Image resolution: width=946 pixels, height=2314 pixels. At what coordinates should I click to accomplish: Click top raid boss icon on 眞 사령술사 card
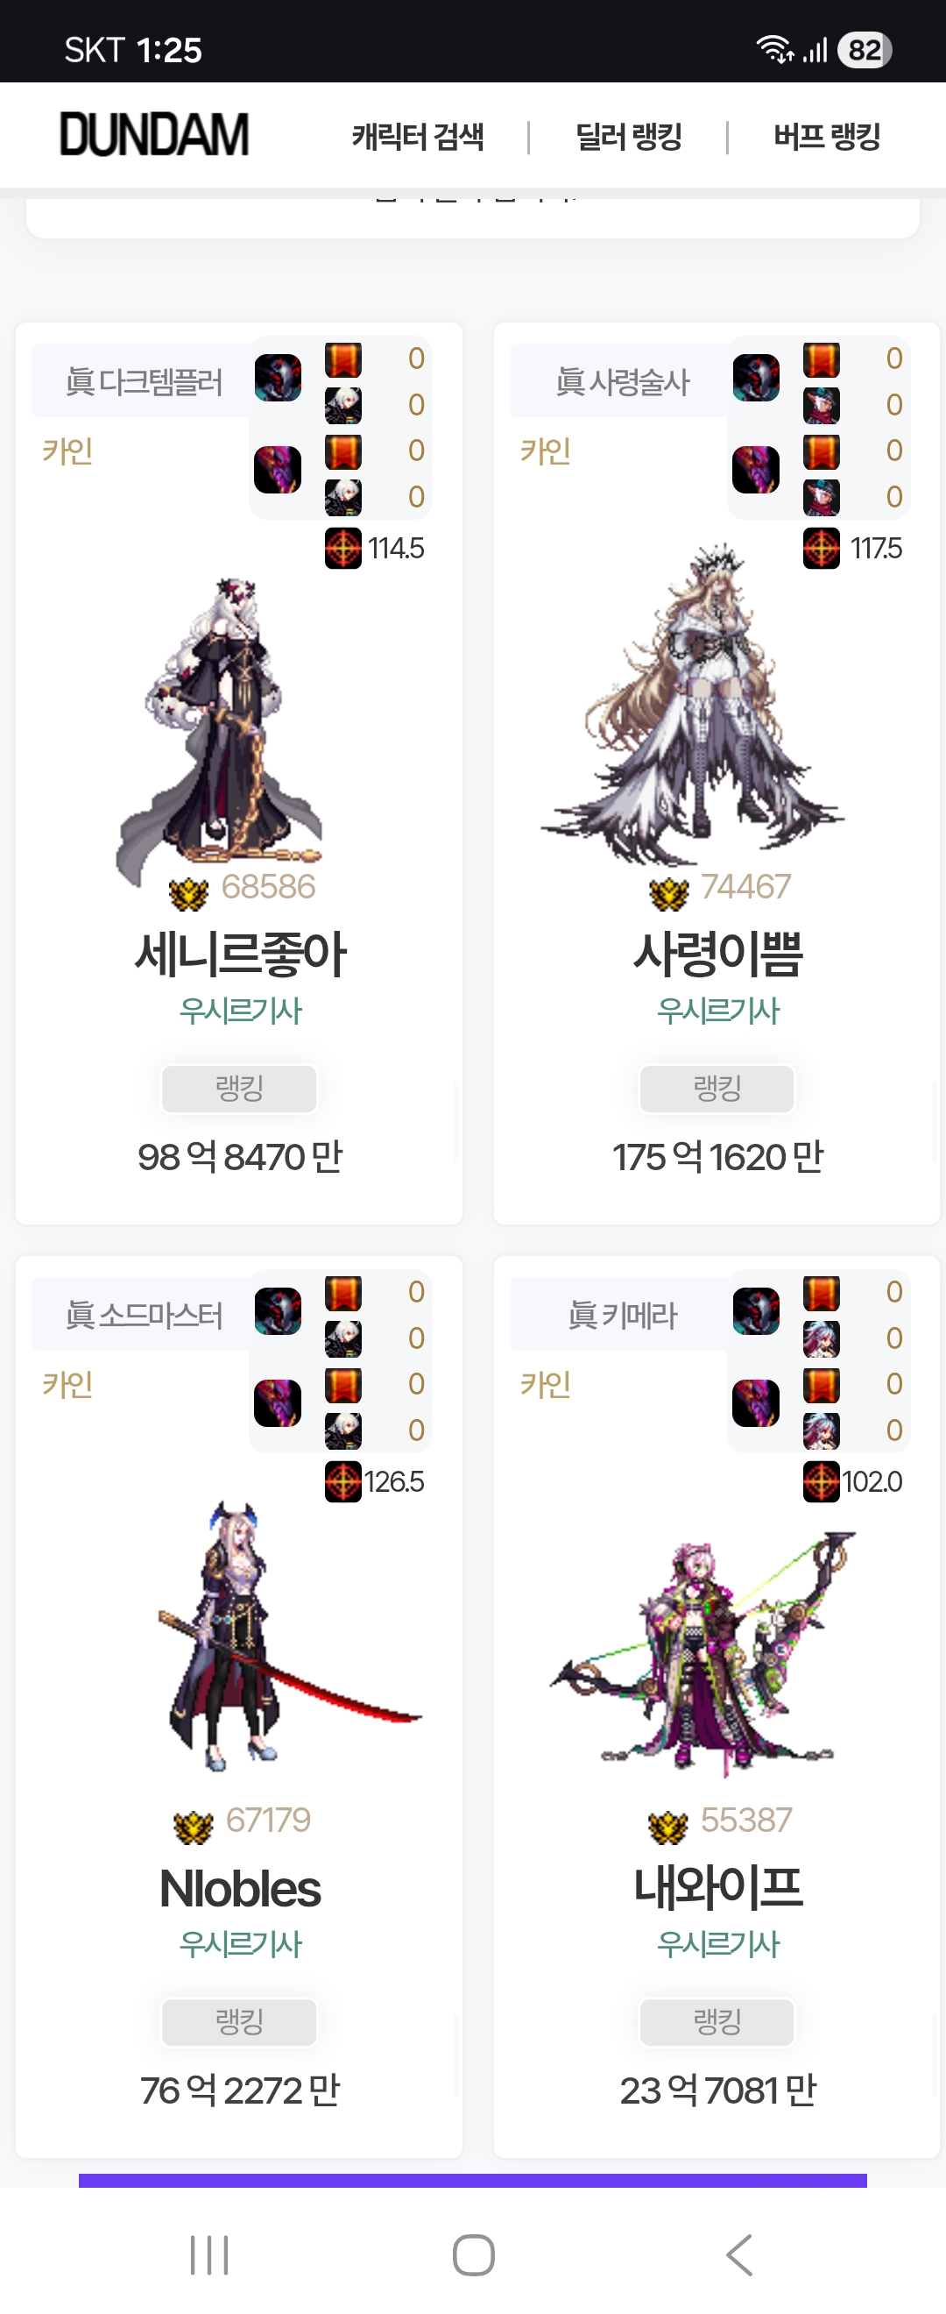[756, 377]
